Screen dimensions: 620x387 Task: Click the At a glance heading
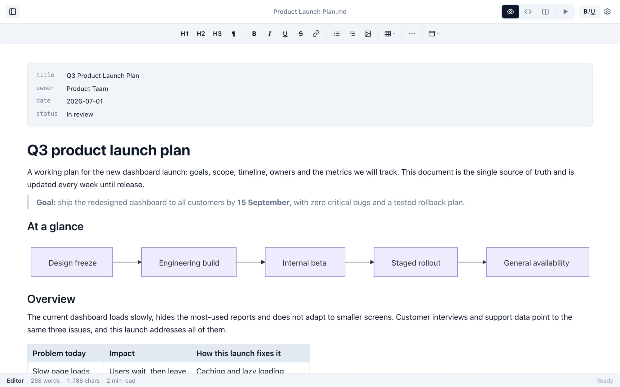click(x=55, y=227)
